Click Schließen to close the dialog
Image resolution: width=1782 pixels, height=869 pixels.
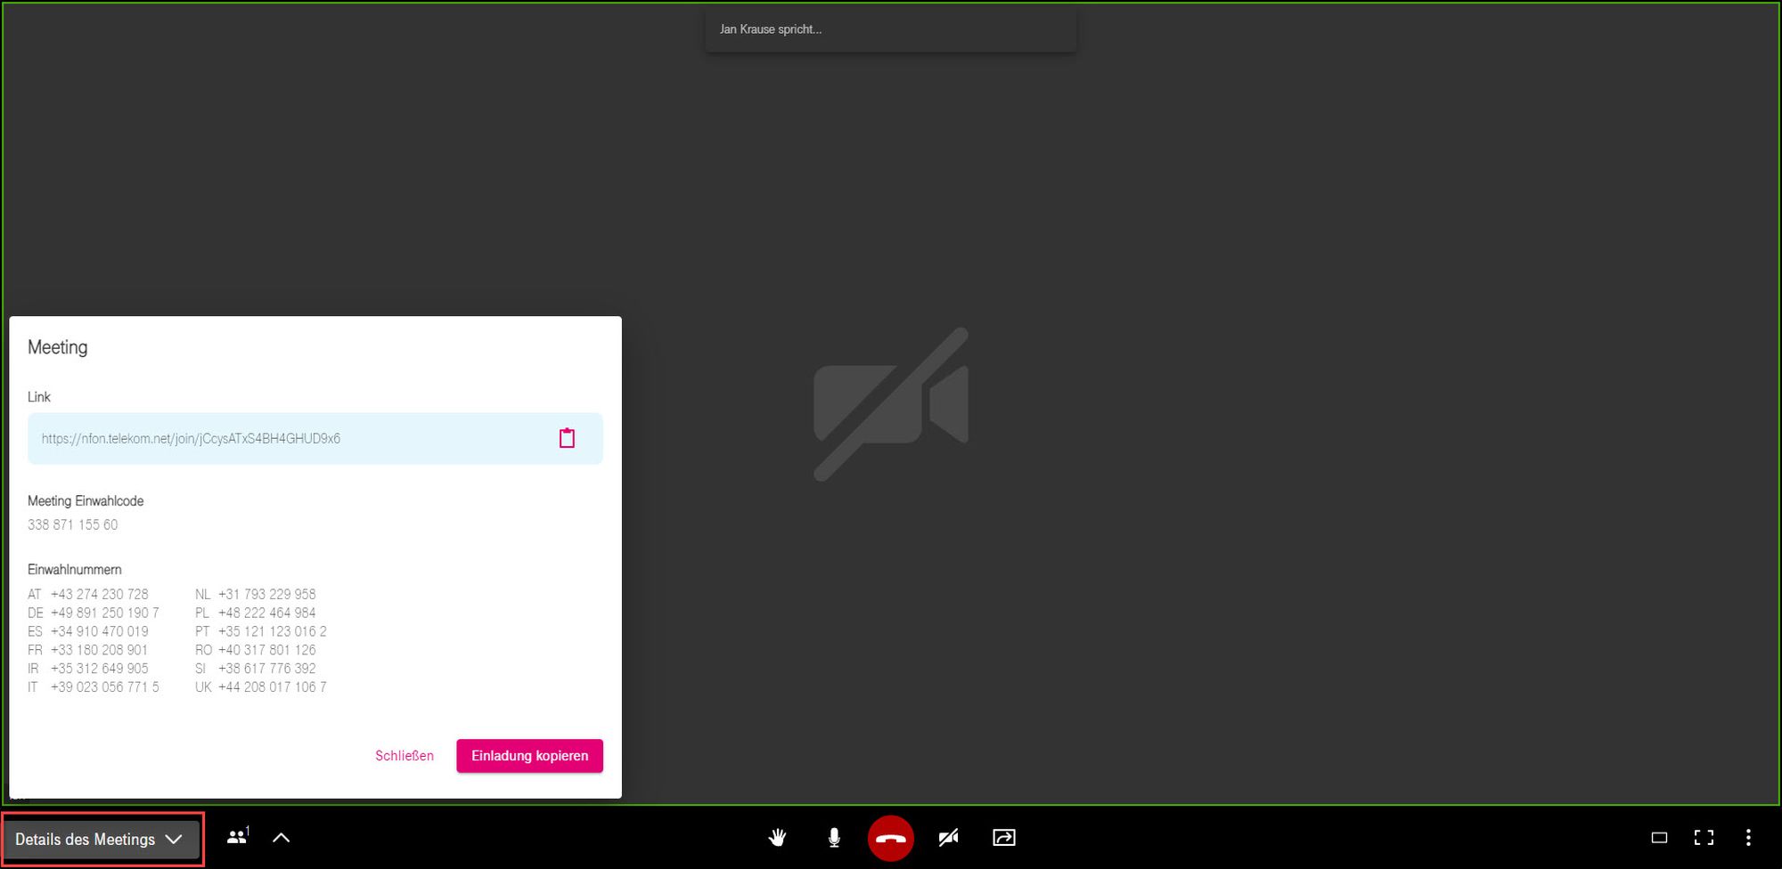[x=405, y=756]
